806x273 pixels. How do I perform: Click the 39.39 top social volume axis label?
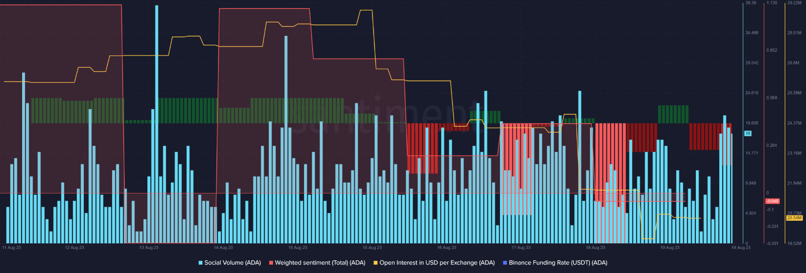tap(750, 3)
